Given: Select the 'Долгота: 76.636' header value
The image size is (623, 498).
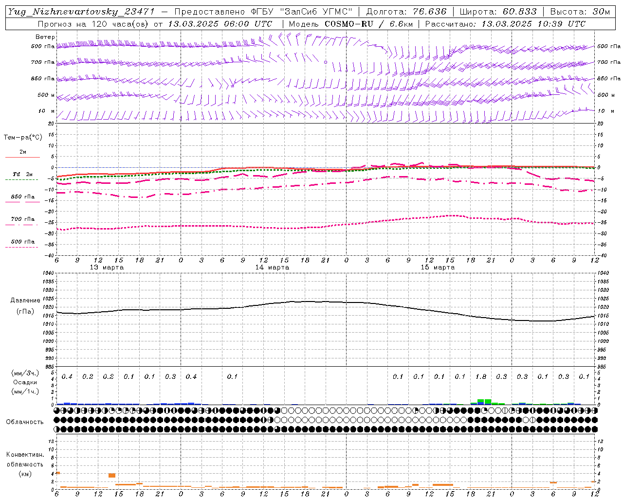Looking at the screenshot, I should [x=406, y=12].
